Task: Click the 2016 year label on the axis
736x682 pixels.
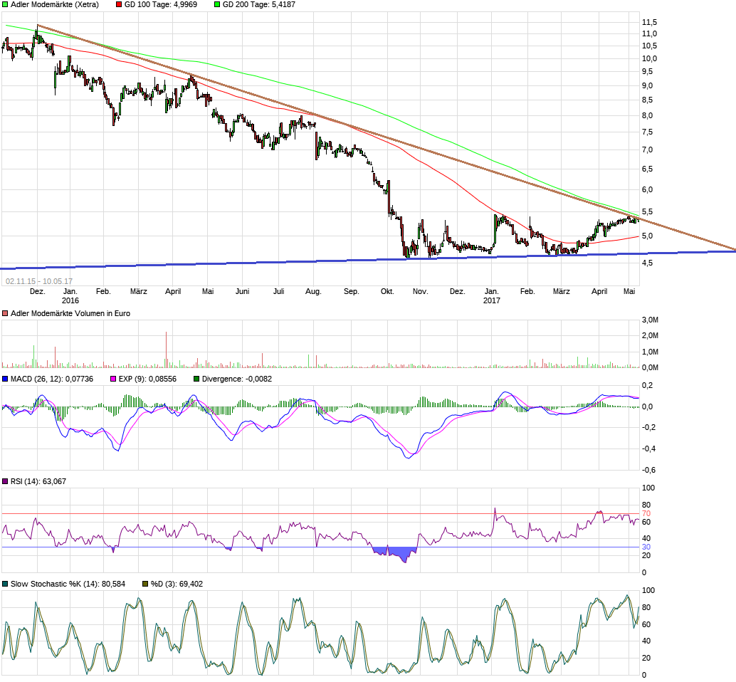Action: pyautogui.click(x=71, y=301)
